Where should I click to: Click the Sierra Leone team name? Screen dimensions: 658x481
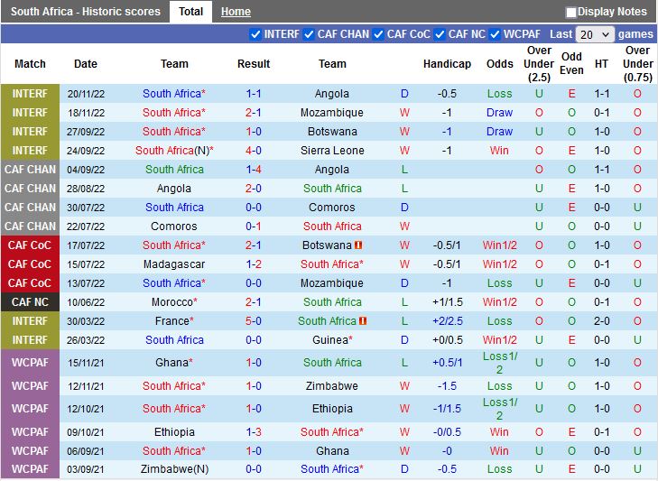click(x=332, y=151)
